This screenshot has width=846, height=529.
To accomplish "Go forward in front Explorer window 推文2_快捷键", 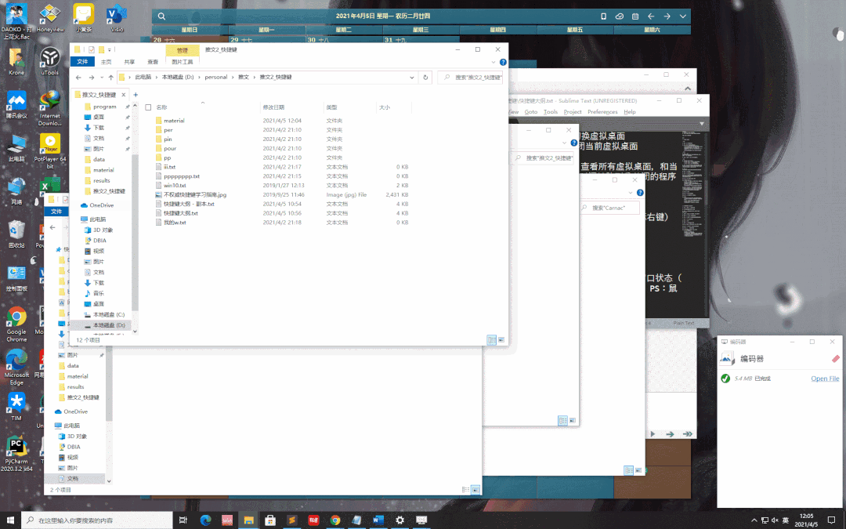I will [91, 77].
